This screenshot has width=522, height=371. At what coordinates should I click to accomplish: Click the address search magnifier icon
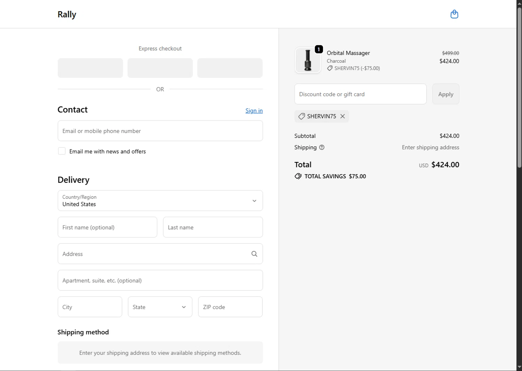pyautogui.click(x=254, y=254)
